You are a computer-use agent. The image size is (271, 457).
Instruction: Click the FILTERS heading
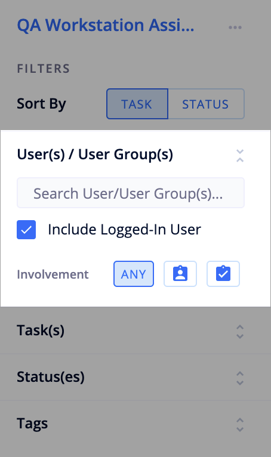(44, 69)
